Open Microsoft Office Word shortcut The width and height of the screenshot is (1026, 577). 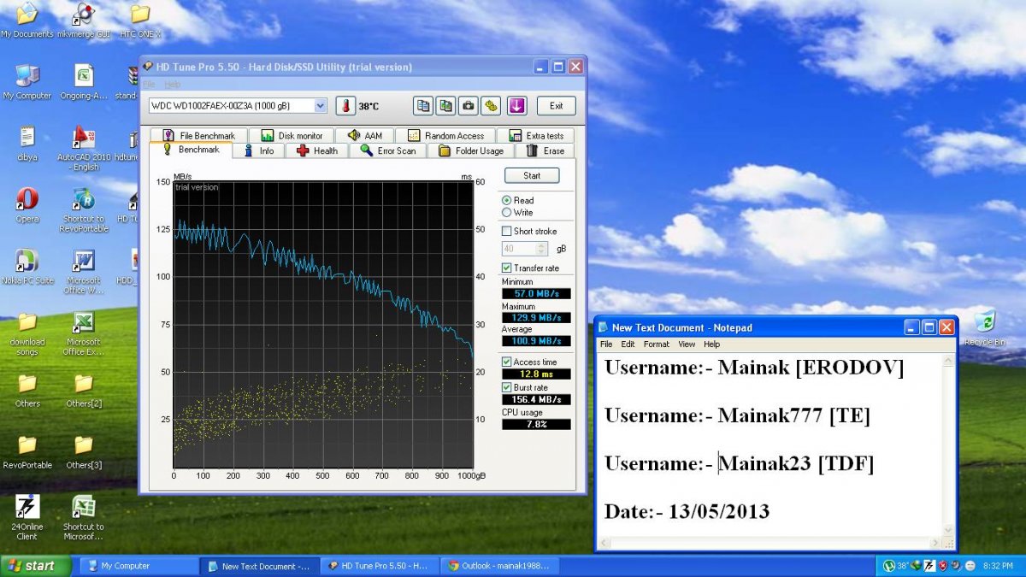(83, 271)
